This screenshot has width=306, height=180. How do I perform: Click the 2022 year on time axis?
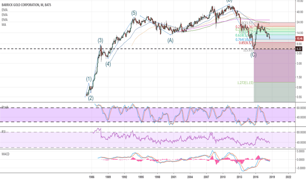coord(289,177)
